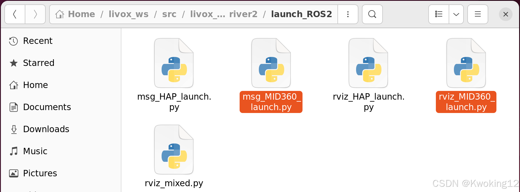Go back with the left arrow button
Screen dimensions: 520x192
tap(15, 14)
